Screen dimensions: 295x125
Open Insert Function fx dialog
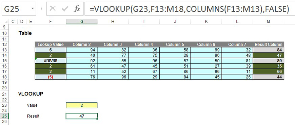77,9
